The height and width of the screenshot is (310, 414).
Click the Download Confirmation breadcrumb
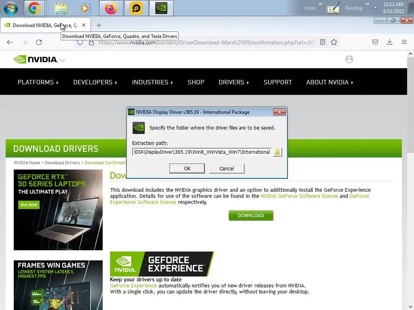(x=106, y=163)
